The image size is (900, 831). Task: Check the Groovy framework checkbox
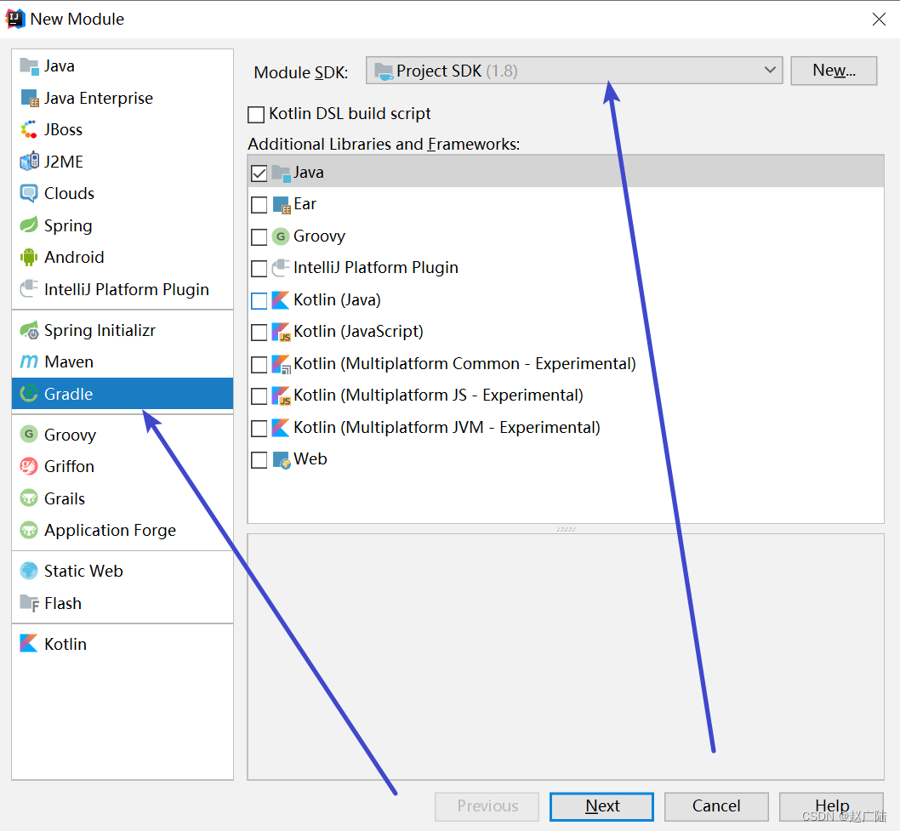[x=259, y=237]
